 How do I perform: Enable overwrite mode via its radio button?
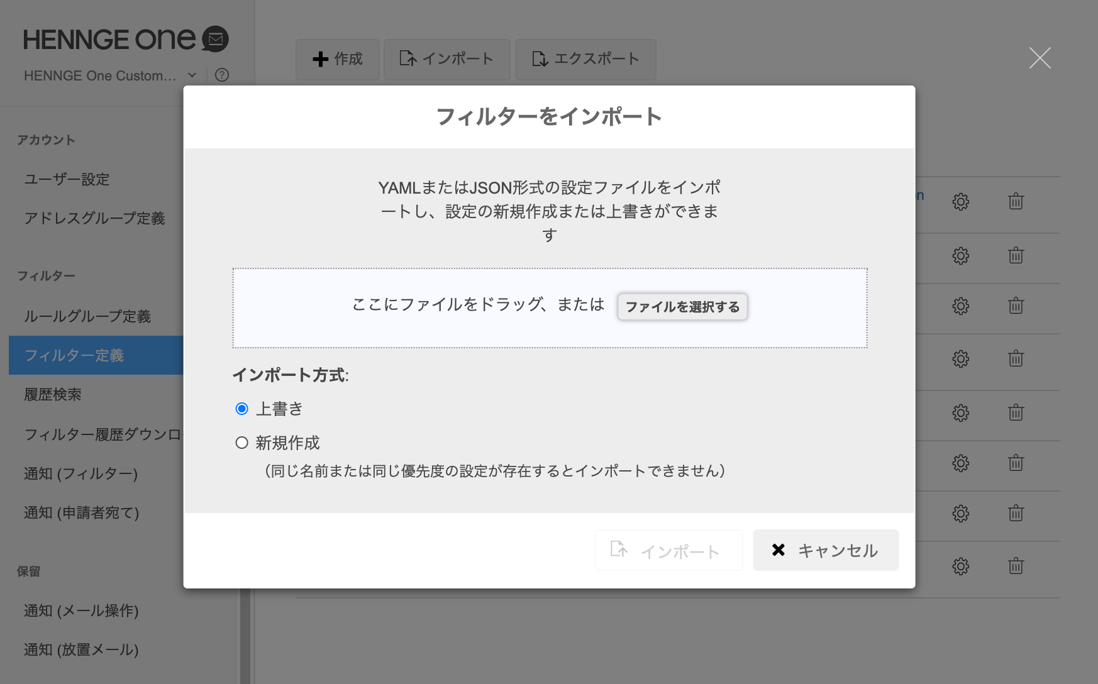click(x=241, y=408)
